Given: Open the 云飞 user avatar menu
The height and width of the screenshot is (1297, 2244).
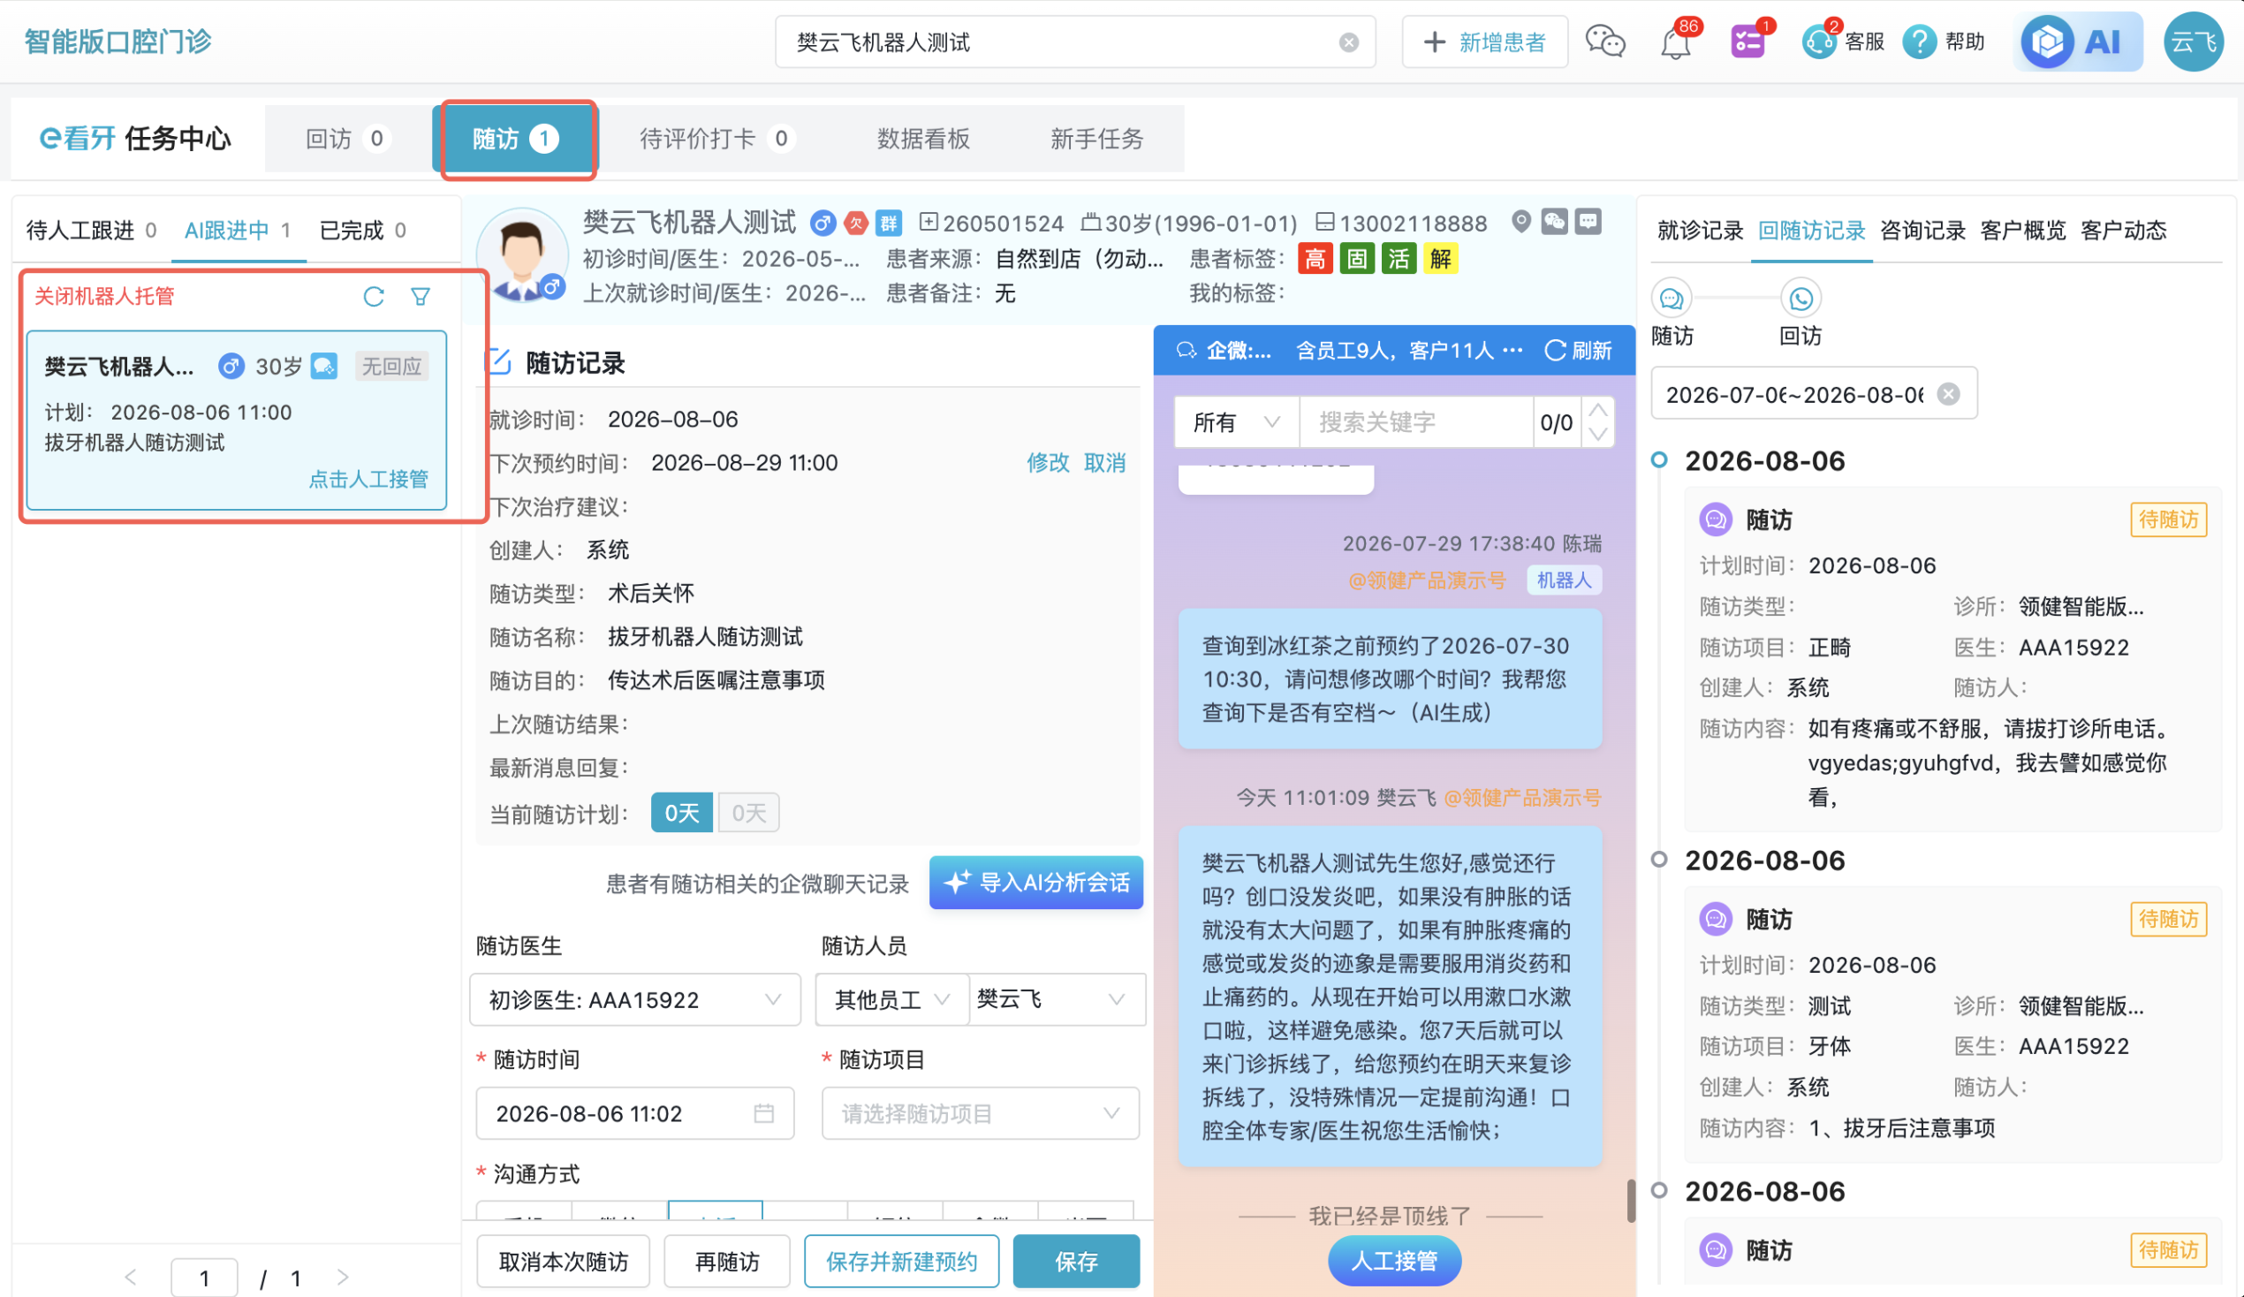Looking at the screenshot, I should (2194, 41).
